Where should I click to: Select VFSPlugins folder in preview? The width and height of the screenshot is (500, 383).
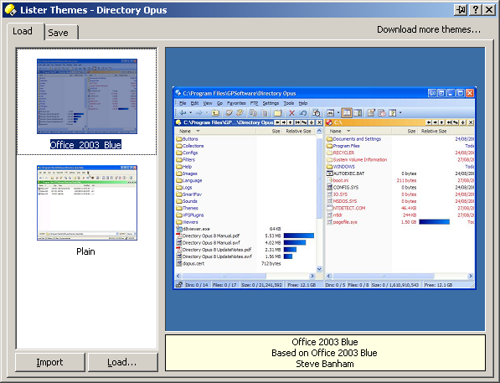190,215
